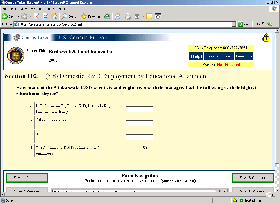
Task: Open the Other Navigation Choices dropdown
Action: 217,192
